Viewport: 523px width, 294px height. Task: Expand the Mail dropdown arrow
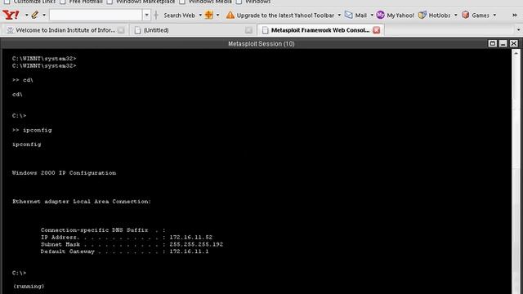(x=372, y=16)
